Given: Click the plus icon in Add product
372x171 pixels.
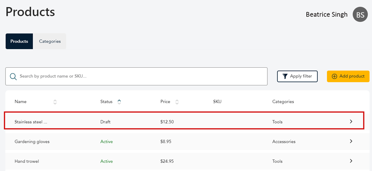Looking at the screenshot, I should coord(334,76).
